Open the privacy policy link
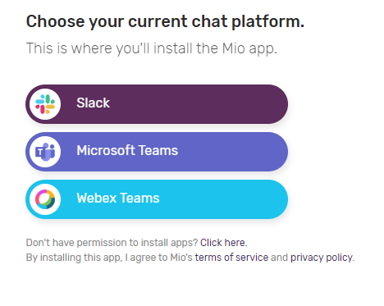The width and height of the screenshot is (384, 306). (x=322, y=258)
